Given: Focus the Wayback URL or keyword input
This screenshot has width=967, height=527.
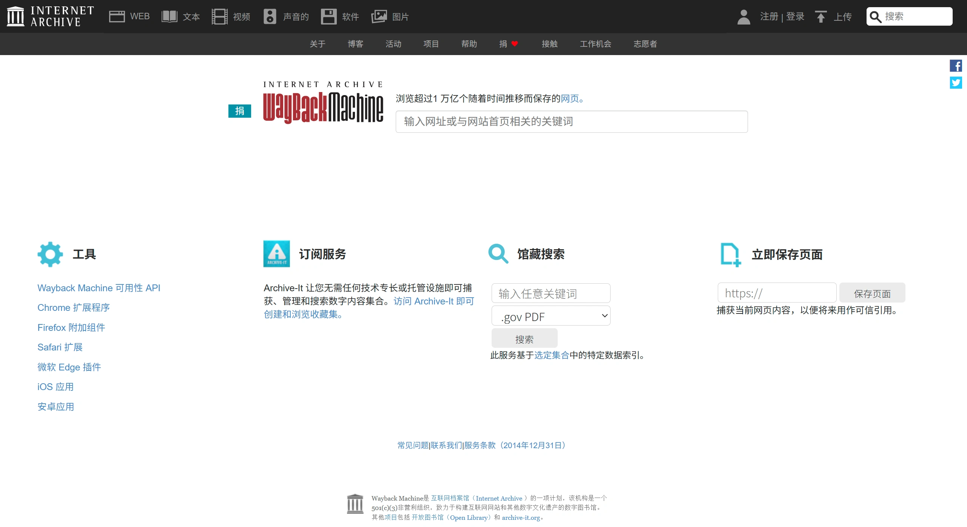Looking at the screenshot, I should coord(571,121).
